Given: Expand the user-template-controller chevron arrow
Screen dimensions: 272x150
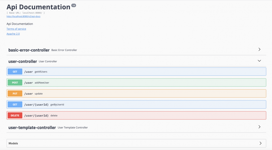Looking at the screenshot, I should coord(259,127).
